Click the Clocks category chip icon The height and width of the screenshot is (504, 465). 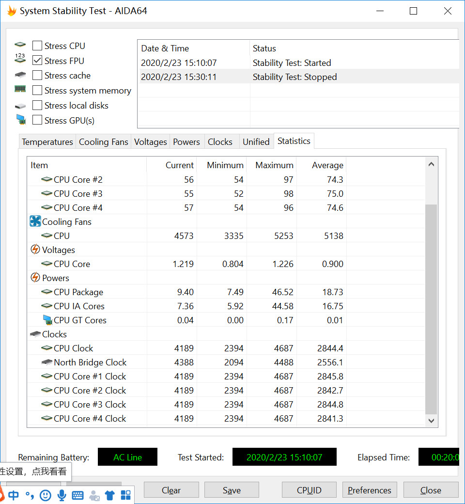click(35, 334)
